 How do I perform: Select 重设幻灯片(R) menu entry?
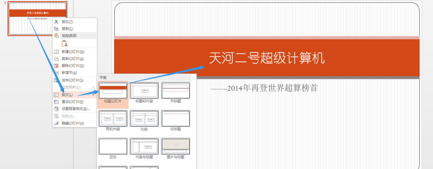coord(73,102)
